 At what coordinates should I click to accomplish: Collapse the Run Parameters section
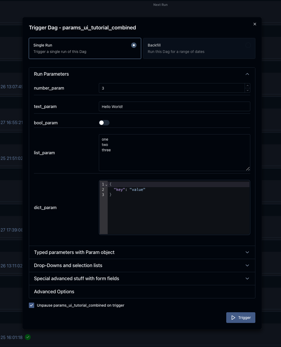click(247, 74)
